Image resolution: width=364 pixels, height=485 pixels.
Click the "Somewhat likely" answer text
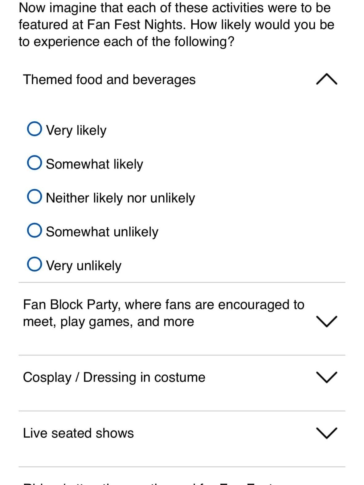click(94, 164)
